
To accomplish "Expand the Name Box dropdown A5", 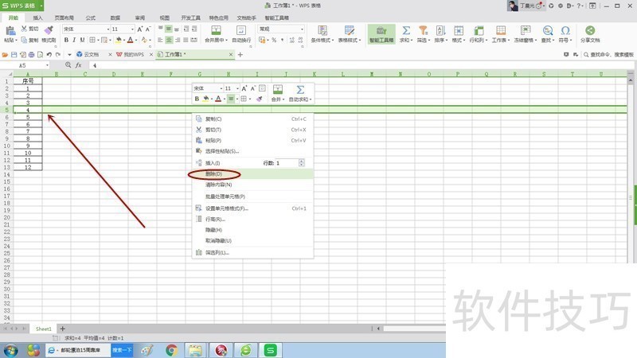I will pyautogui.click(x=47, y=65).
